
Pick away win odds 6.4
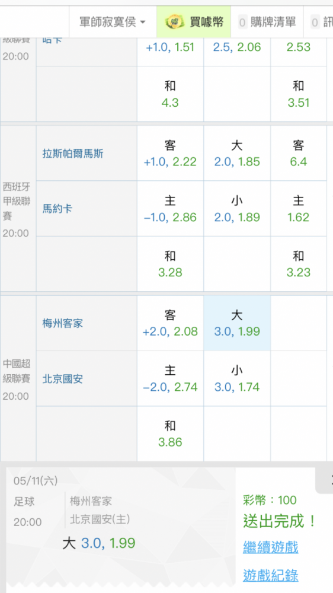pyautogui.click(x=298, y=154)
